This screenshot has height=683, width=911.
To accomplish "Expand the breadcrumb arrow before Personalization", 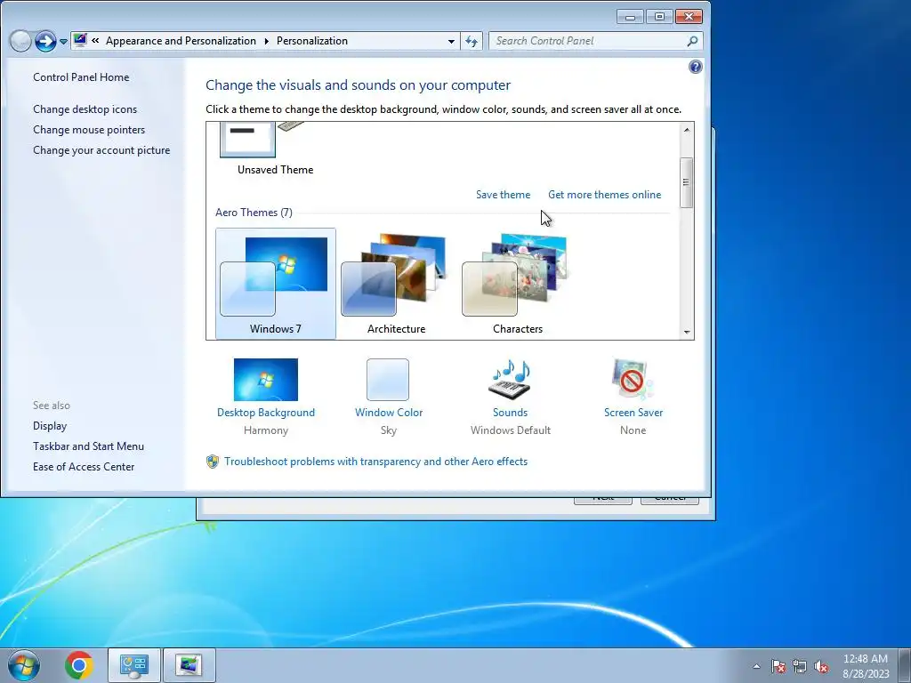I will 267,41.
